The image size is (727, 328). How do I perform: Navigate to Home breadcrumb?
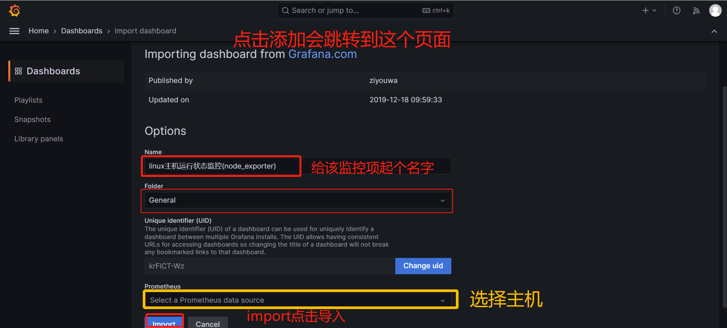[x=39, y=31]
